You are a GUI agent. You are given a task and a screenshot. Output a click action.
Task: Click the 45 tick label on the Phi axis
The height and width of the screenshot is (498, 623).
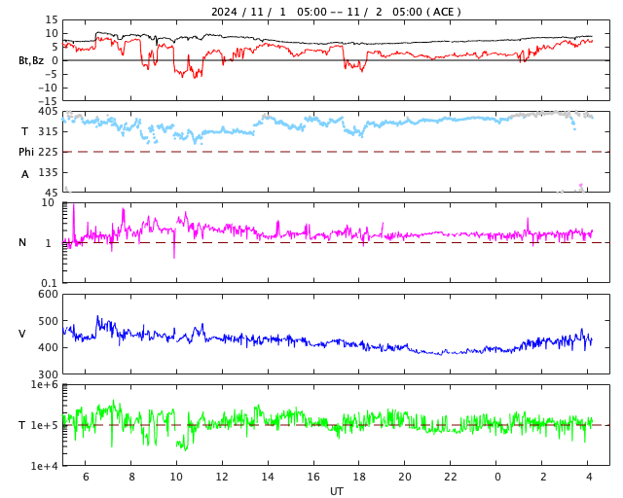pos(51,193)
